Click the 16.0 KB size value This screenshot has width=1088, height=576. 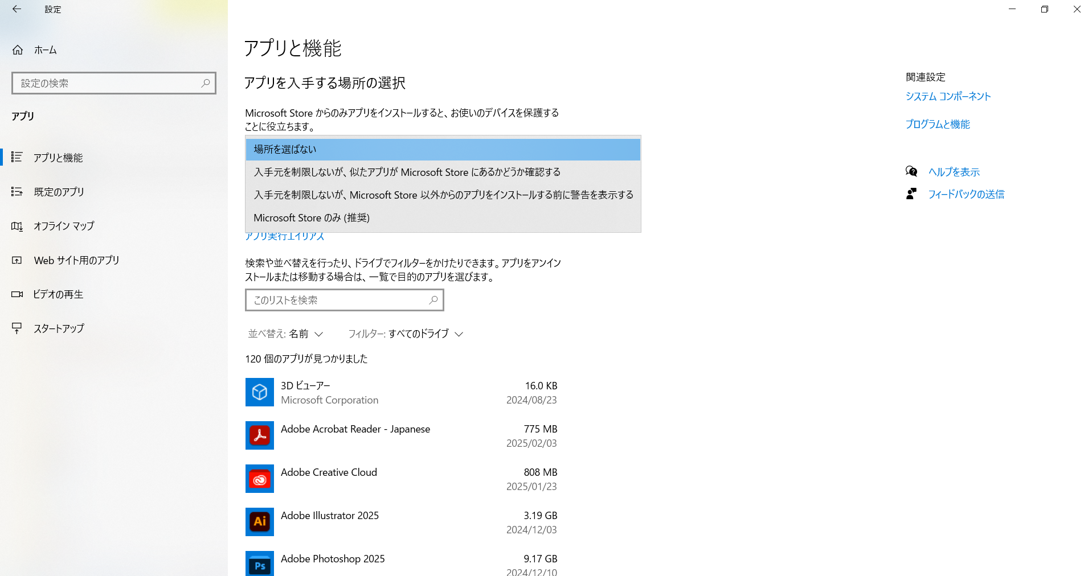[541, 386]
